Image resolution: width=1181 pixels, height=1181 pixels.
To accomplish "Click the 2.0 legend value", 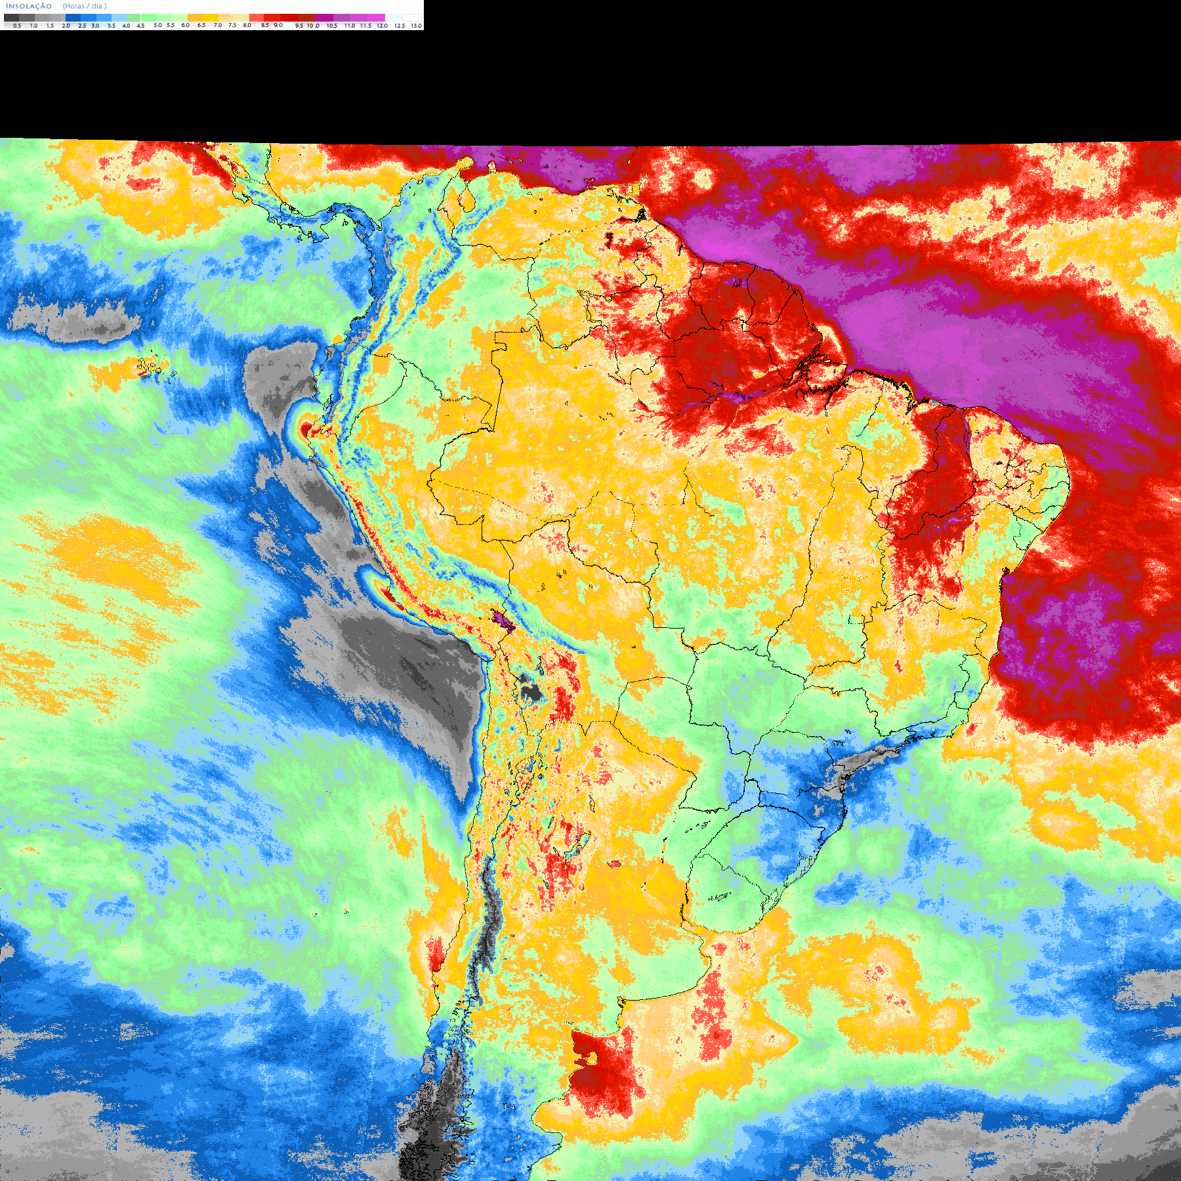I will tap(66, 26).
